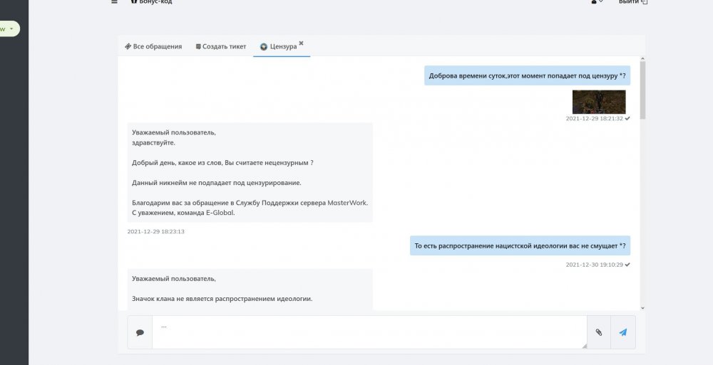Click the timestamp 2021-12-30 19:10:29
Screen dimensions: 713x365
pyautogui.click(x=595, y=265)
